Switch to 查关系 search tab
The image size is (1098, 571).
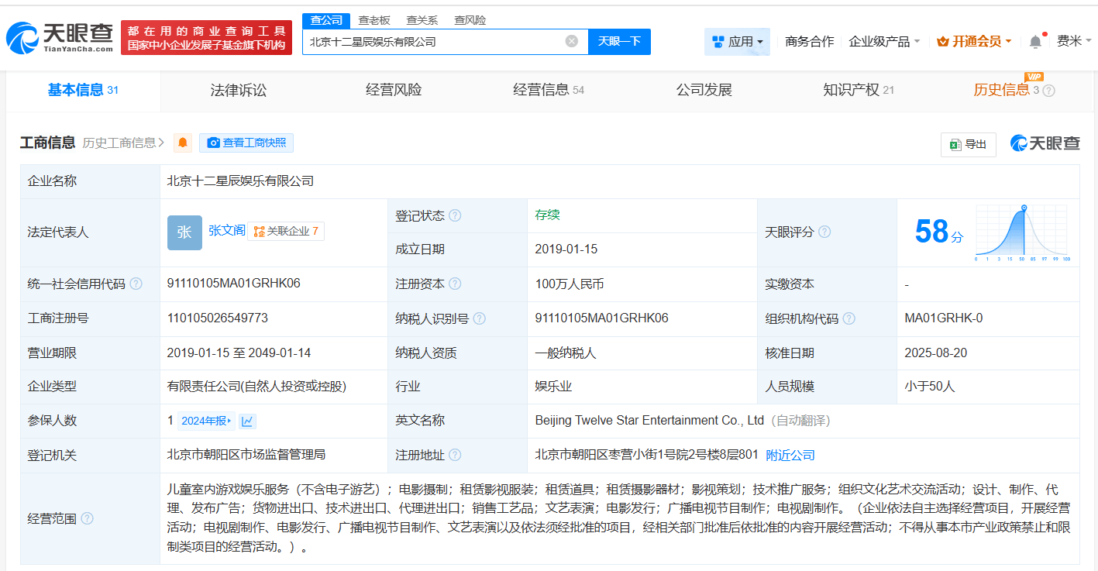[422, 20]
